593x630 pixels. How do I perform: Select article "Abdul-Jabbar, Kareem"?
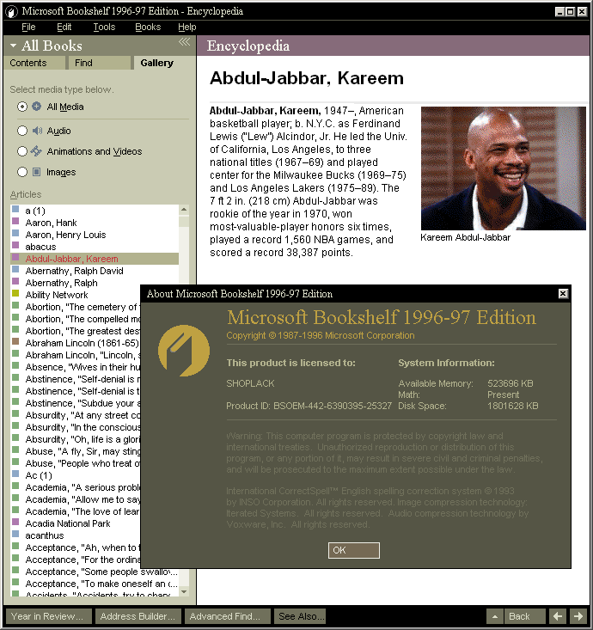point(95,259)
